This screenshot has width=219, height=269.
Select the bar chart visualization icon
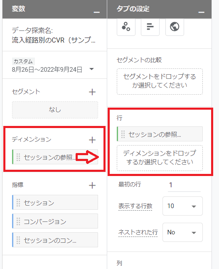(150, 27)
